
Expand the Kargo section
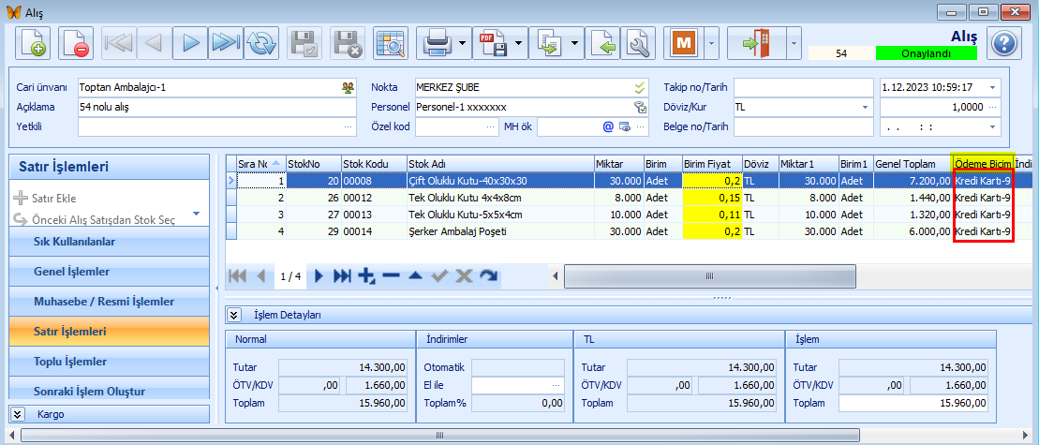(x=18, y=413)
